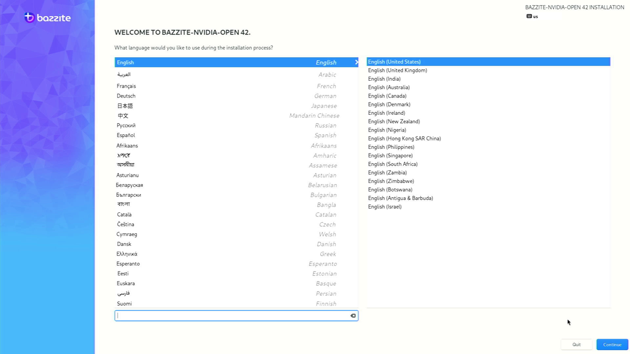Choose English (Singapore) locale
Screen dimensions: 630x354
(488, 156)
